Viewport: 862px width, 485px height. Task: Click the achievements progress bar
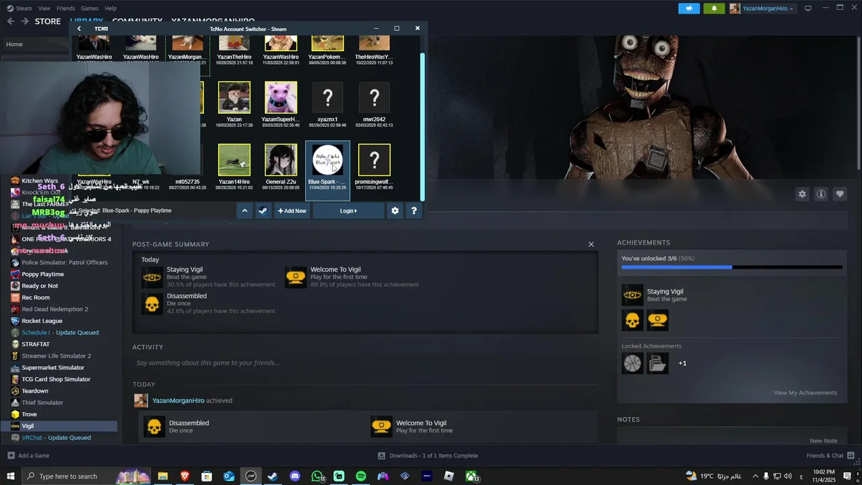pos(731,267)
